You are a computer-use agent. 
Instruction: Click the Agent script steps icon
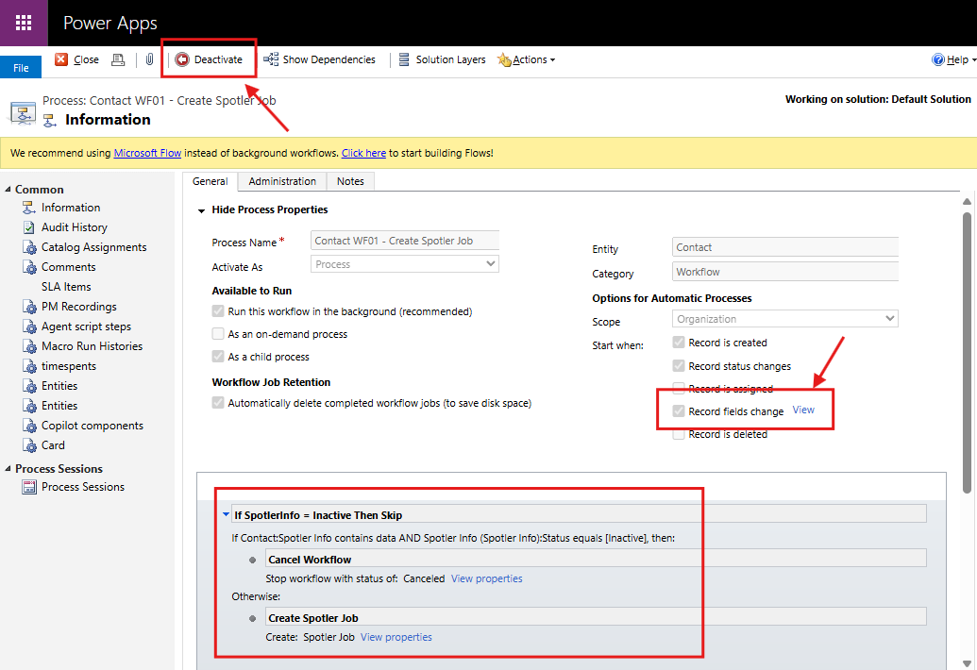[29, 327]
